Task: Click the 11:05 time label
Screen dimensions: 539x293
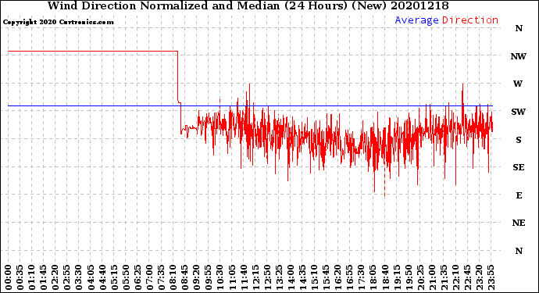Action: [x=232, y=278]
